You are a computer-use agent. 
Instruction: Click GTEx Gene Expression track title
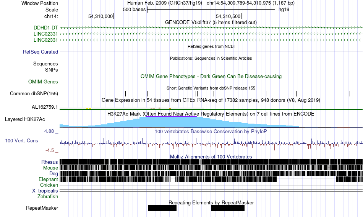pos(211,100)
